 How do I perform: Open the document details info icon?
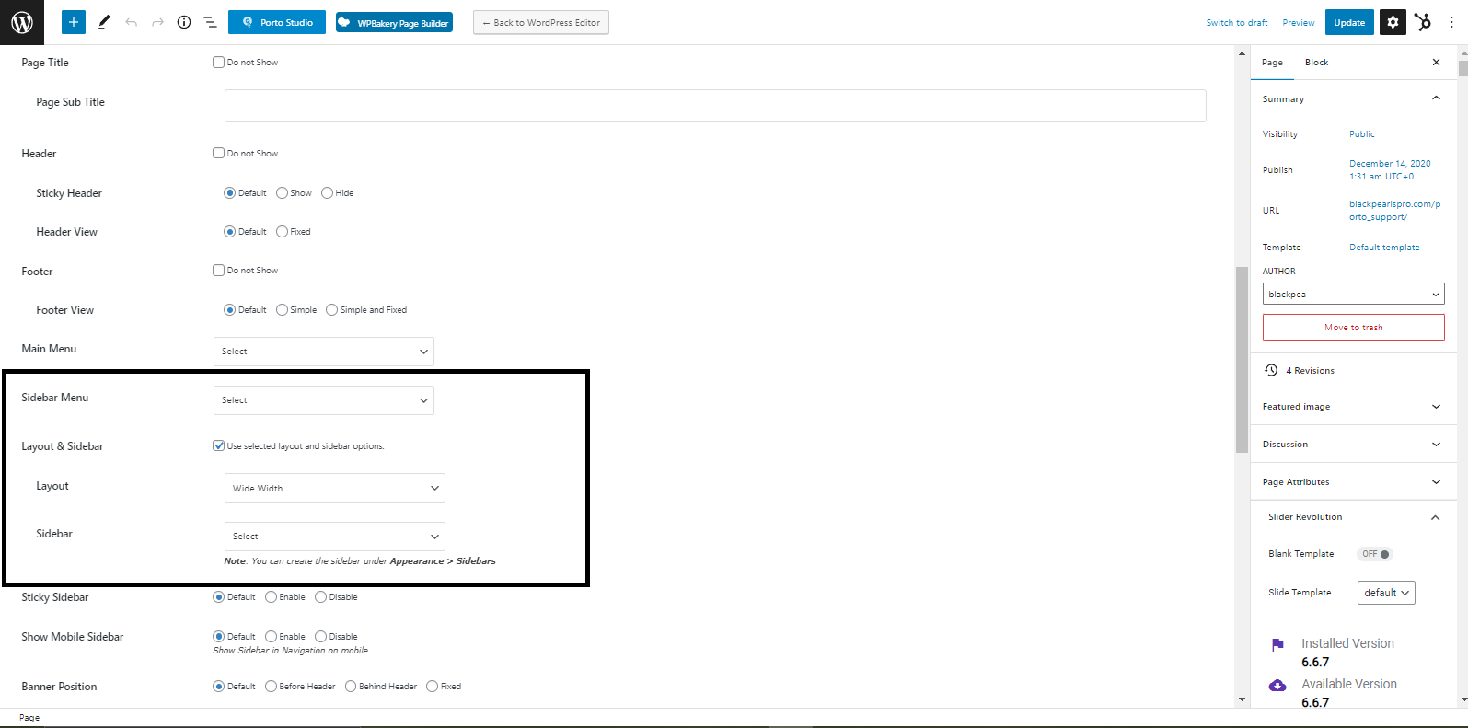click(x=184, y=22)
